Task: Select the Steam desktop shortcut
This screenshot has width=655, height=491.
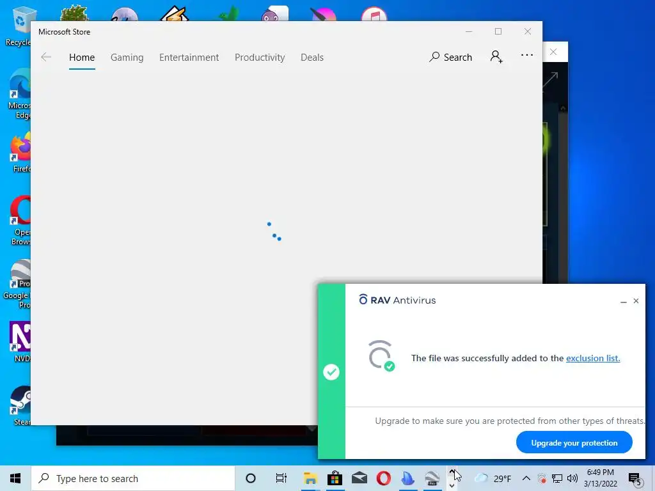Action: [21, 406]
